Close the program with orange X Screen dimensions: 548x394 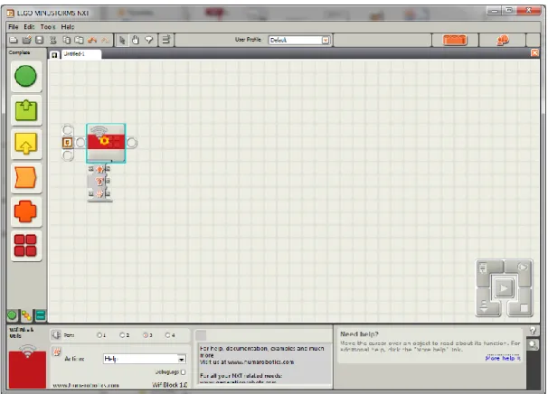coord(534,52)
